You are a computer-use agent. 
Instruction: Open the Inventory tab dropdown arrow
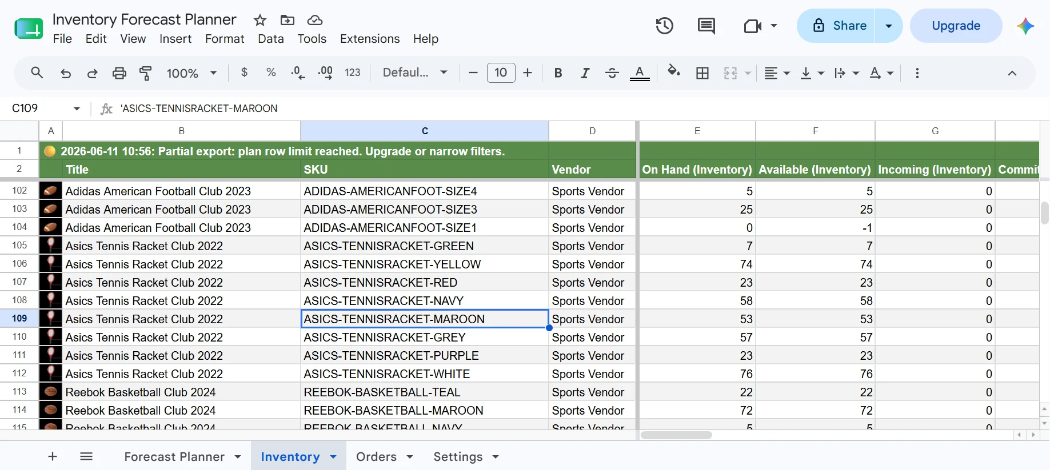(333, 456)
